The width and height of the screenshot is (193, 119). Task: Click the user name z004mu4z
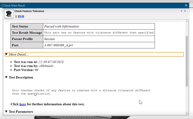tap(46, 66)
